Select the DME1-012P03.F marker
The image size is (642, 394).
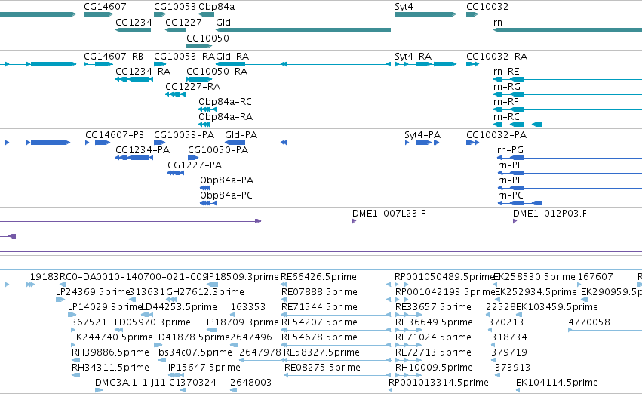pos(515,221)
